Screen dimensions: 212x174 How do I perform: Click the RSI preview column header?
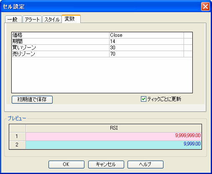click(x=114, y=128)
